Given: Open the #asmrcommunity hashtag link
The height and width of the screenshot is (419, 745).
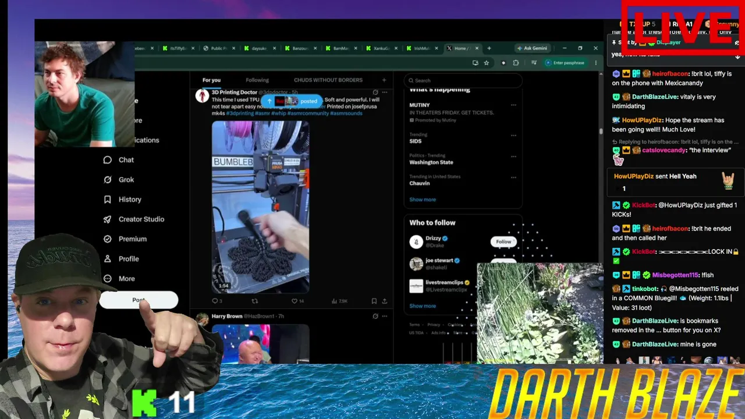Looking at the screenshot, I should [x=308, y=113].
